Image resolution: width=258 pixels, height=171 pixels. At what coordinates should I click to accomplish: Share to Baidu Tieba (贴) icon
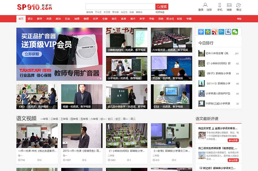[x=228, y=32]
